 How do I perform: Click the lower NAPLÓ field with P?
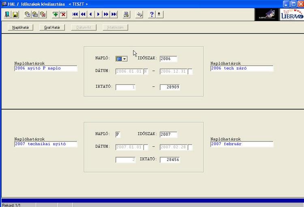pos(118,135)
